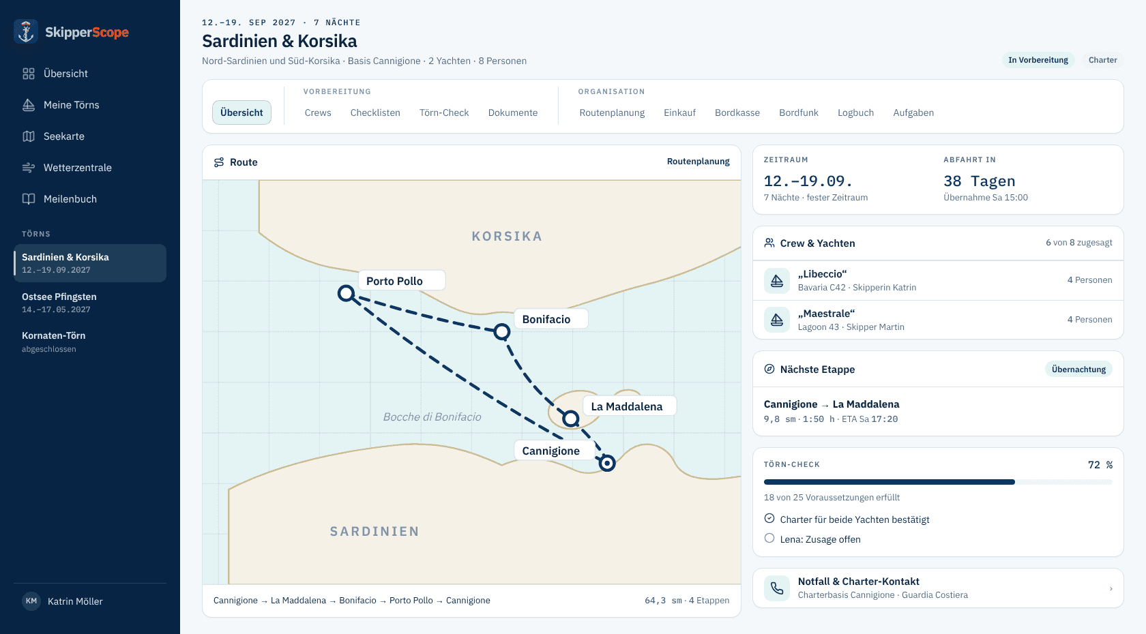Select the Porto Pollo waypoint marker
Image resolution: width=1146 pixels, height=634 pixels.
click(x=347, y=294)
